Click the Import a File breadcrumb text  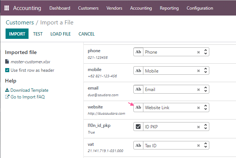[x=57, y=23]
